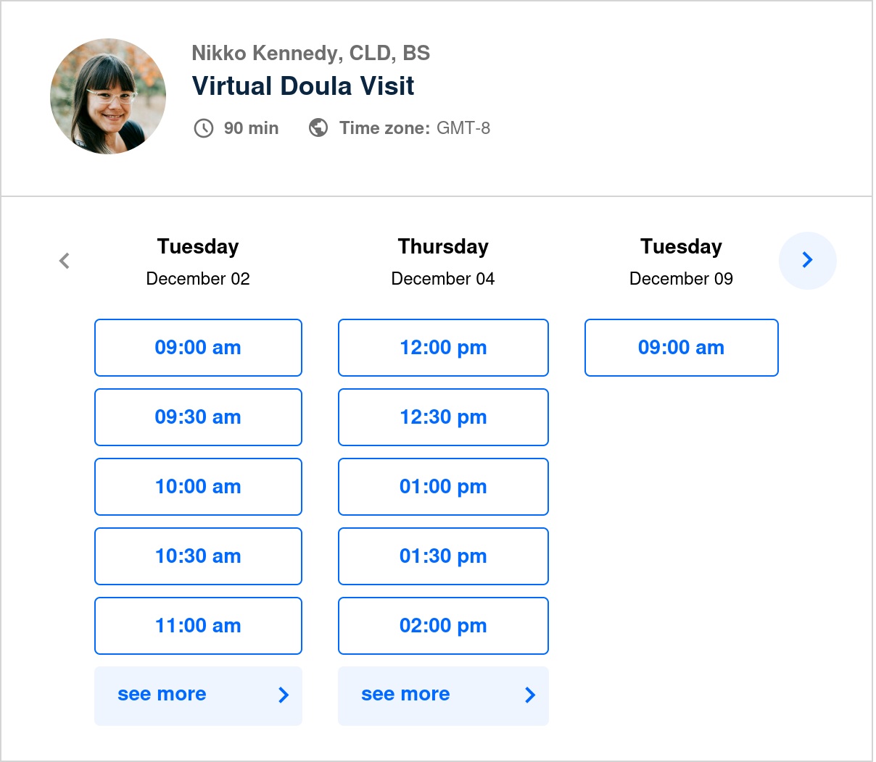Screen dimensions: 876x762
Task: Click the globe time zone icon
Action: tap(318, 128)
